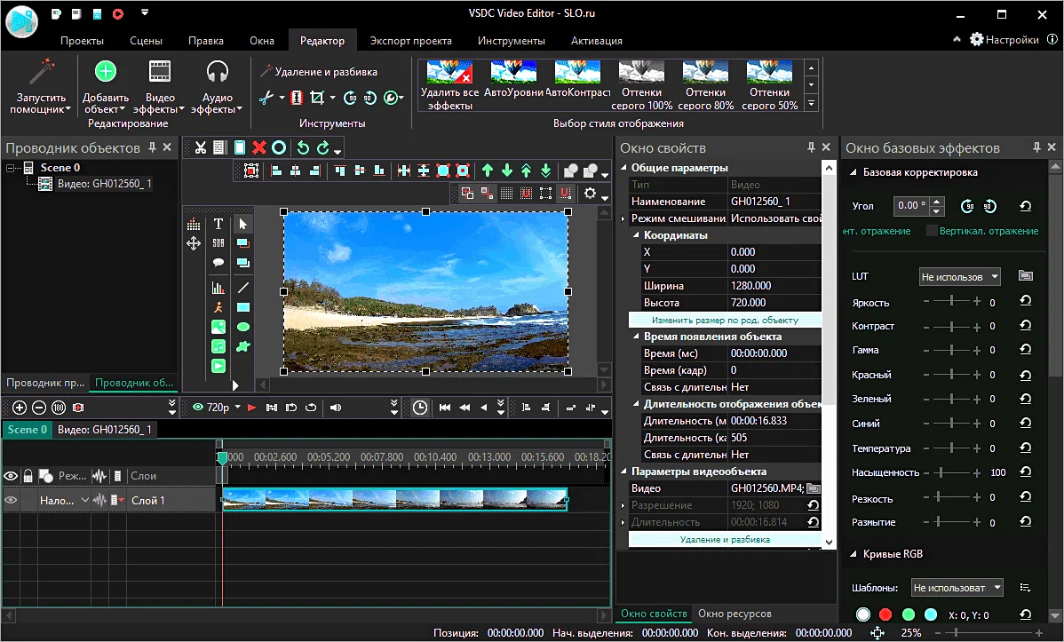The height and width of the screenshot is (642, 1064).
Task: Toggle the clock time-display button above timeline
Action: pos(420,408)
